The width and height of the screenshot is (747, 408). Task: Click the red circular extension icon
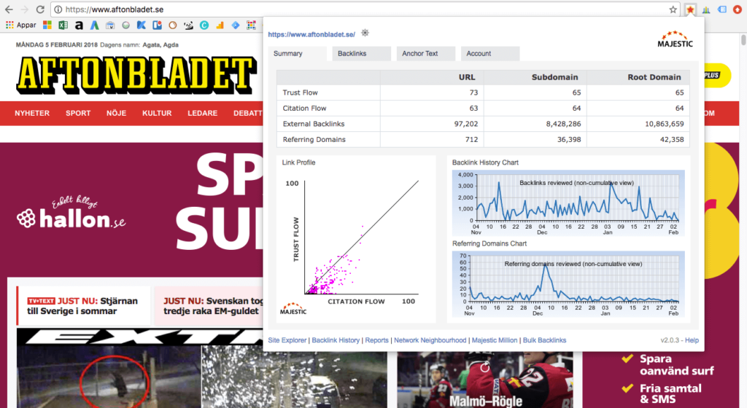pos(738,9)
